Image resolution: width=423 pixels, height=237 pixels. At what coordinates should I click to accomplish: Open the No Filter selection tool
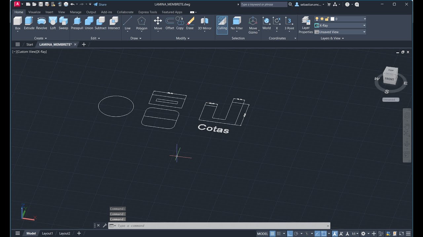click(x=237, y=23)
